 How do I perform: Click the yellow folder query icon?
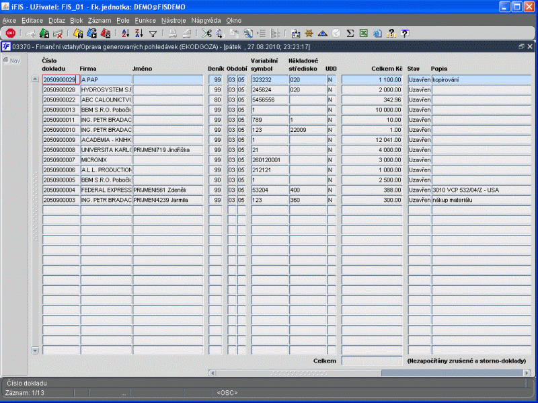click(78, 33)
